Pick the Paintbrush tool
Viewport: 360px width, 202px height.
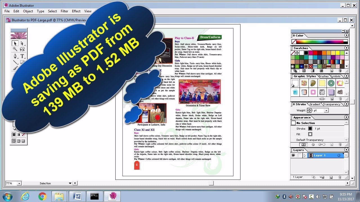pyautogui.click(x=15, y=68)
